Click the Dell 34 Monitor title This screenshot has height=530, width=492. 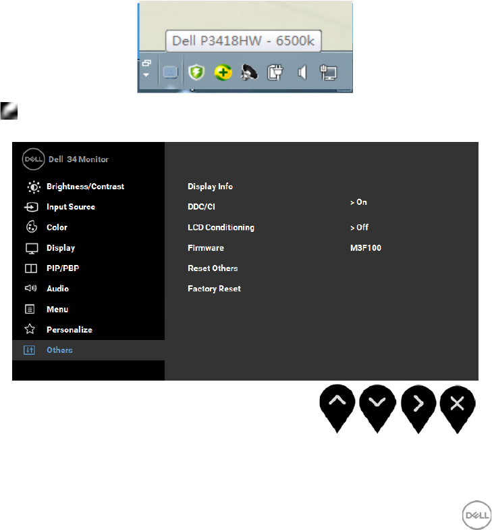click(78, 160)
